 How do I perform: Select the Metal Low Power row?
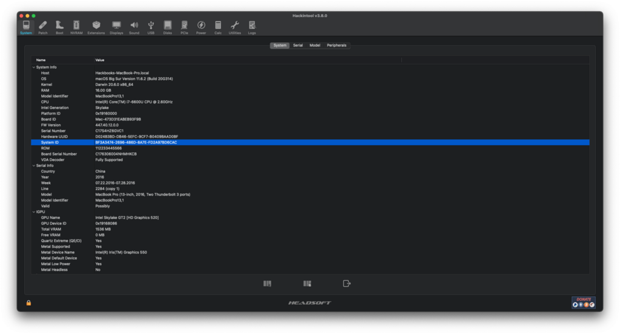click(311, 264)
